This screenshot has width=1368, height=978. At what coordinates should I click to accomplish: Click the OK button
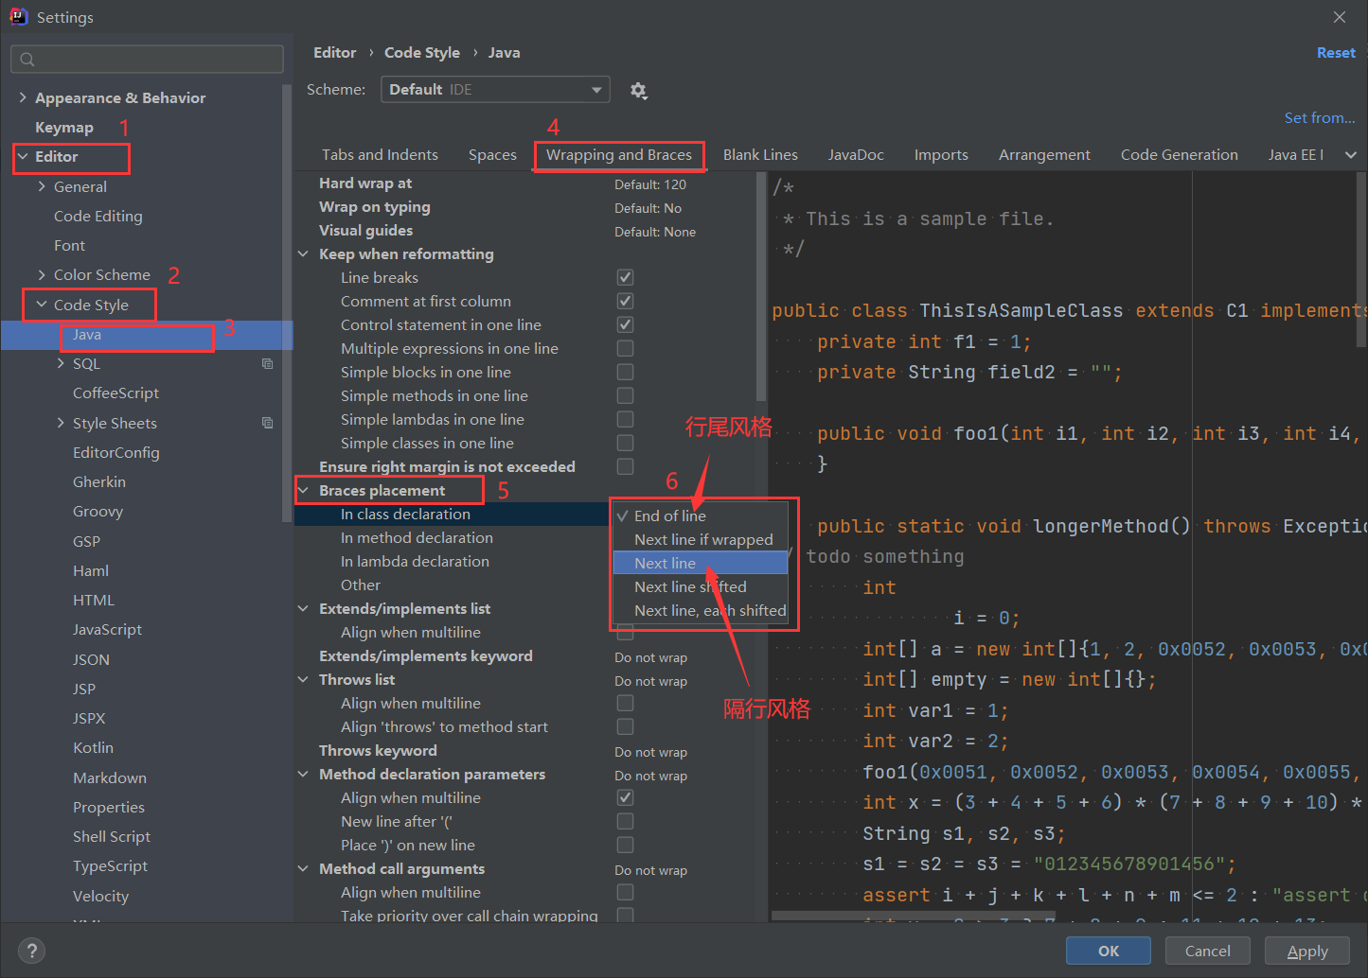(1109, 951)
